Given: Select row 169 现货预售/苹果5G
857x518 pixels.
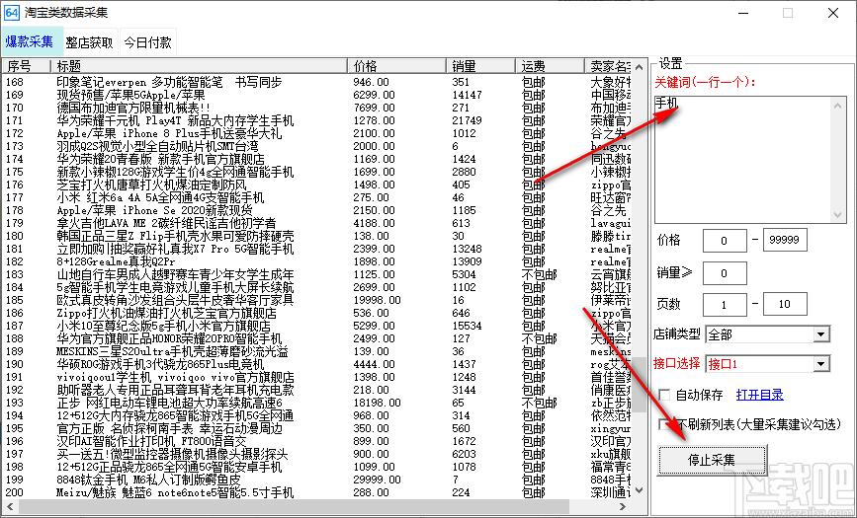Looking at the screenshot, I should (130, 95).
